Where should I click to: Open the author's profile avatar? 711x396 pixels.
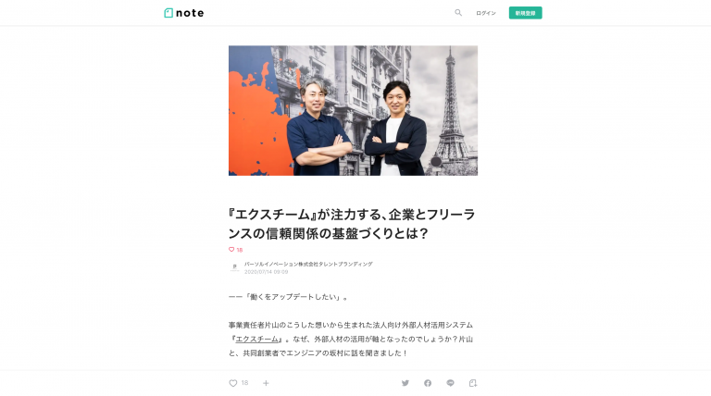(234, 267)
